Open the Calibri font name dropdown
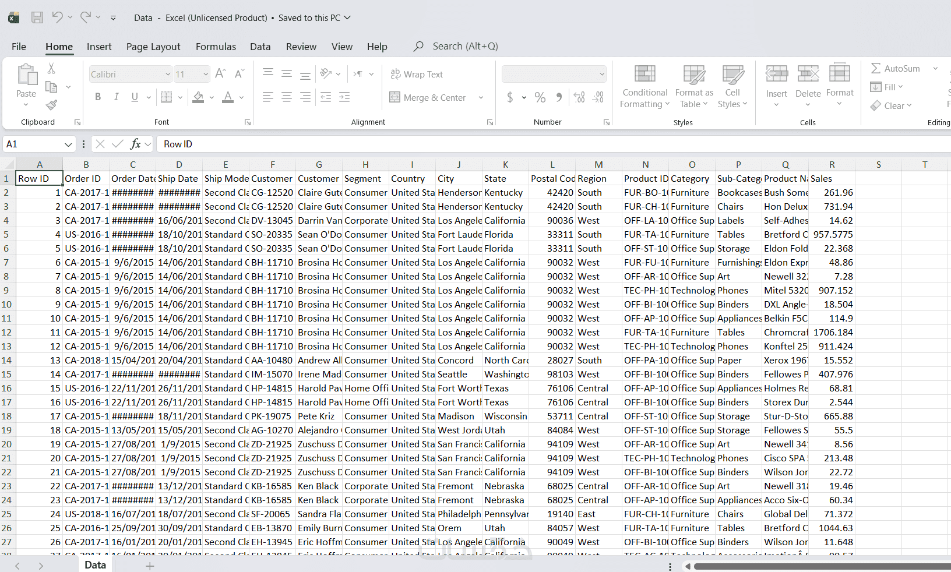951x572 pixels. (167, 74)
